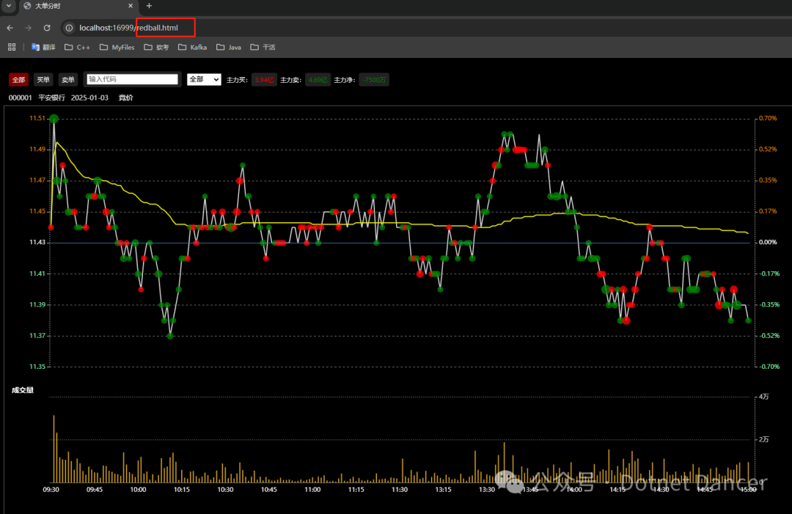Image resolution: width=792 pixels, height=514 pixels.
Task: Click the -0.17% percent axis label
Action: click(769, 273)
